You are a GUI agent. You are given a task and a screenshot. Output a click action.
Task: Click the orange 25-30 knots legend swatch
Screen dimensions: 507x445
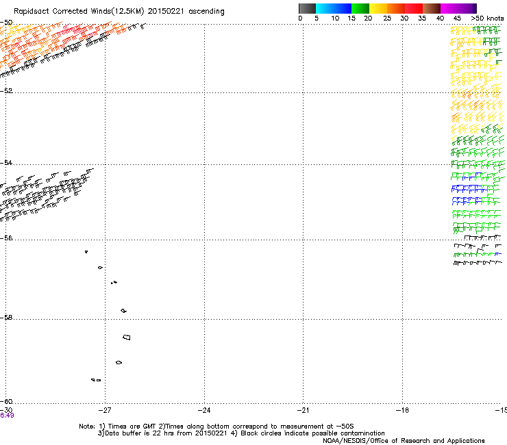pyautogui.click(x=396, y=8)
